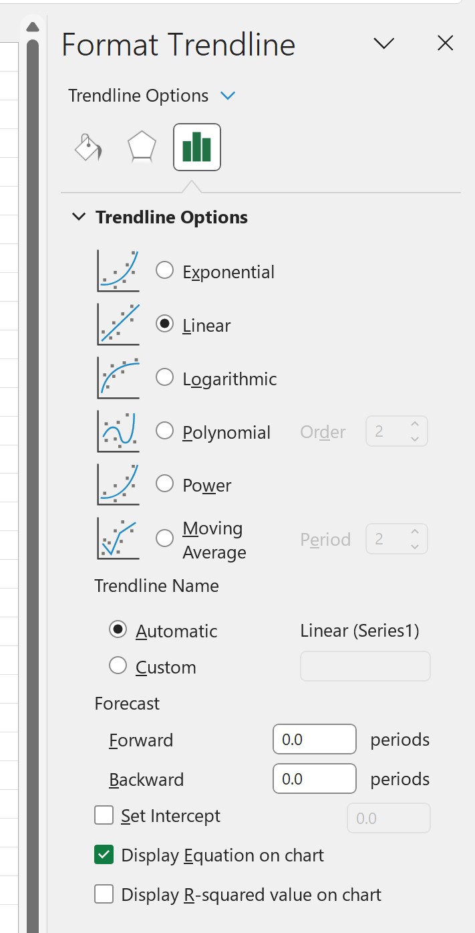Viewport: 475px width, 933px height.
Task: Select the Moving Average trendline preview icon
Action: 118,538
